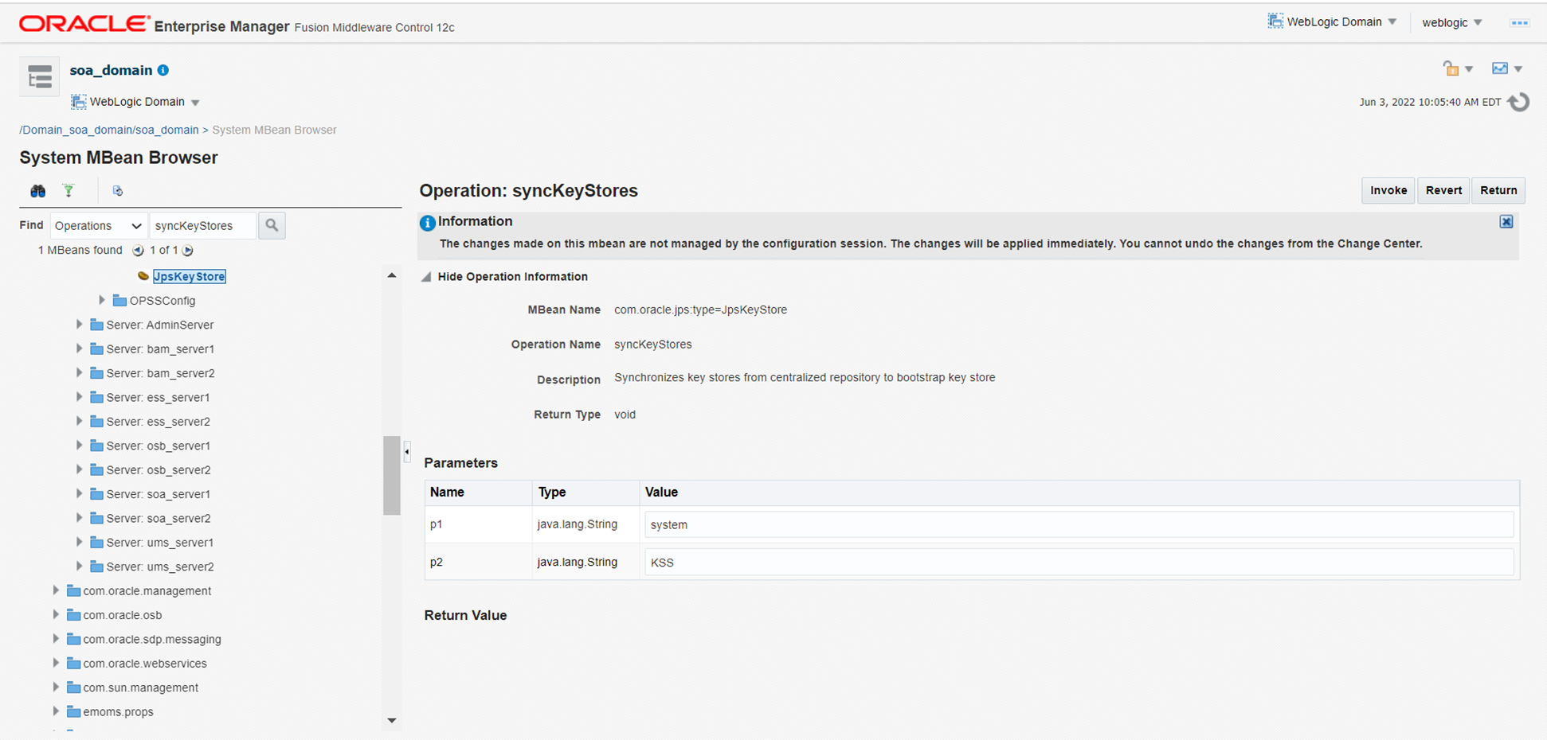Click the Return button

tap(1498, 190)
